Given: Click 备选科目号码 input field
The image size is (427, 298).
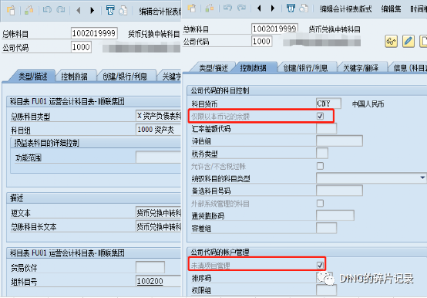Looking at the screenshot, I should click(339, 191).
